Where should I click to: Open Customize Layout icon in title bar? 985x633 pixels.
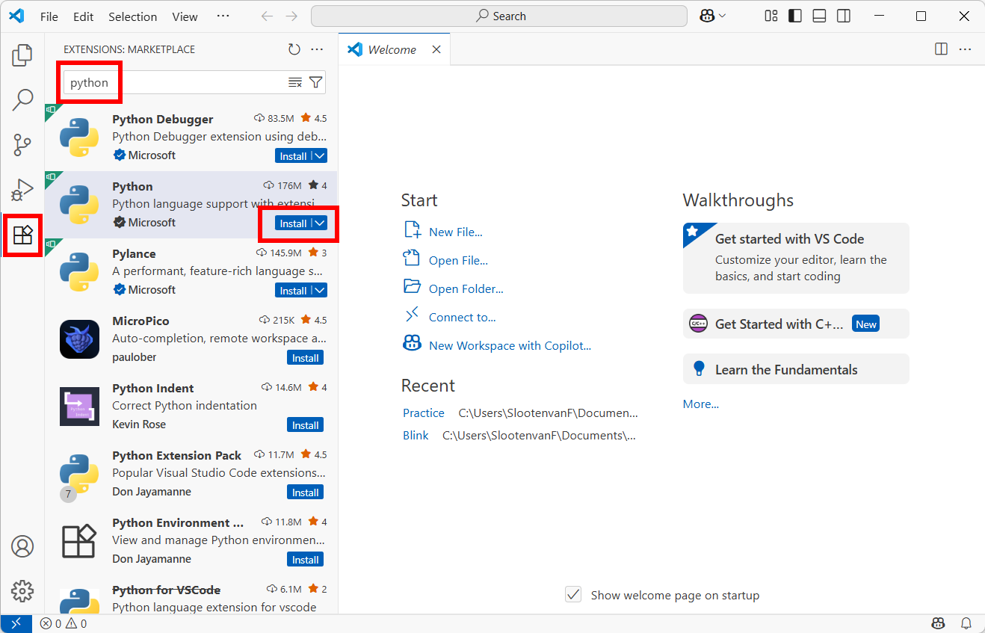(771, 16)
